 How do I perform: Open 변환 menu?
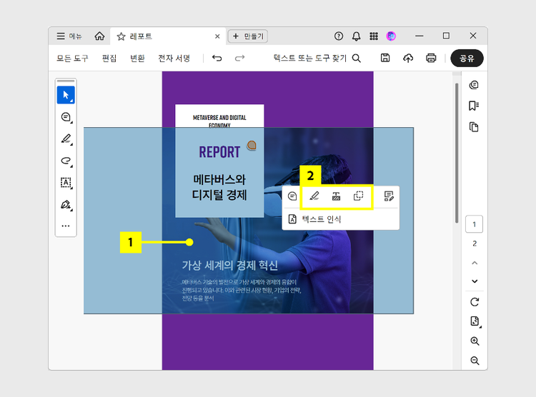pyautogui.click(x=137, y=58)
